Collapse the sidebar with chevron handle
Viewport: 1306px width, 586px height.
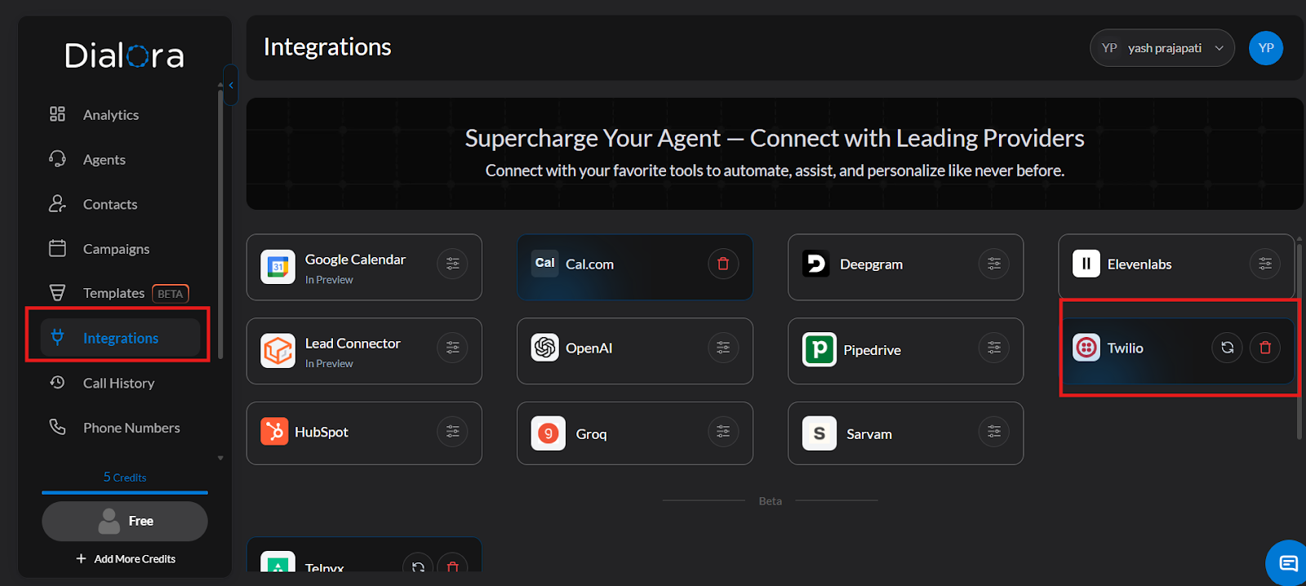click(231, 85)
